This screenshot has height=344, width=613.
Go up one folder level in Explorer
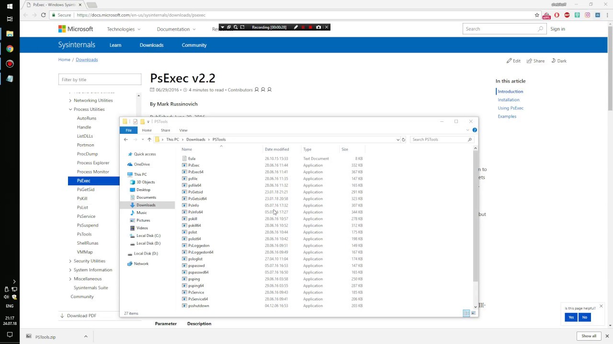[x=149, y=140]
